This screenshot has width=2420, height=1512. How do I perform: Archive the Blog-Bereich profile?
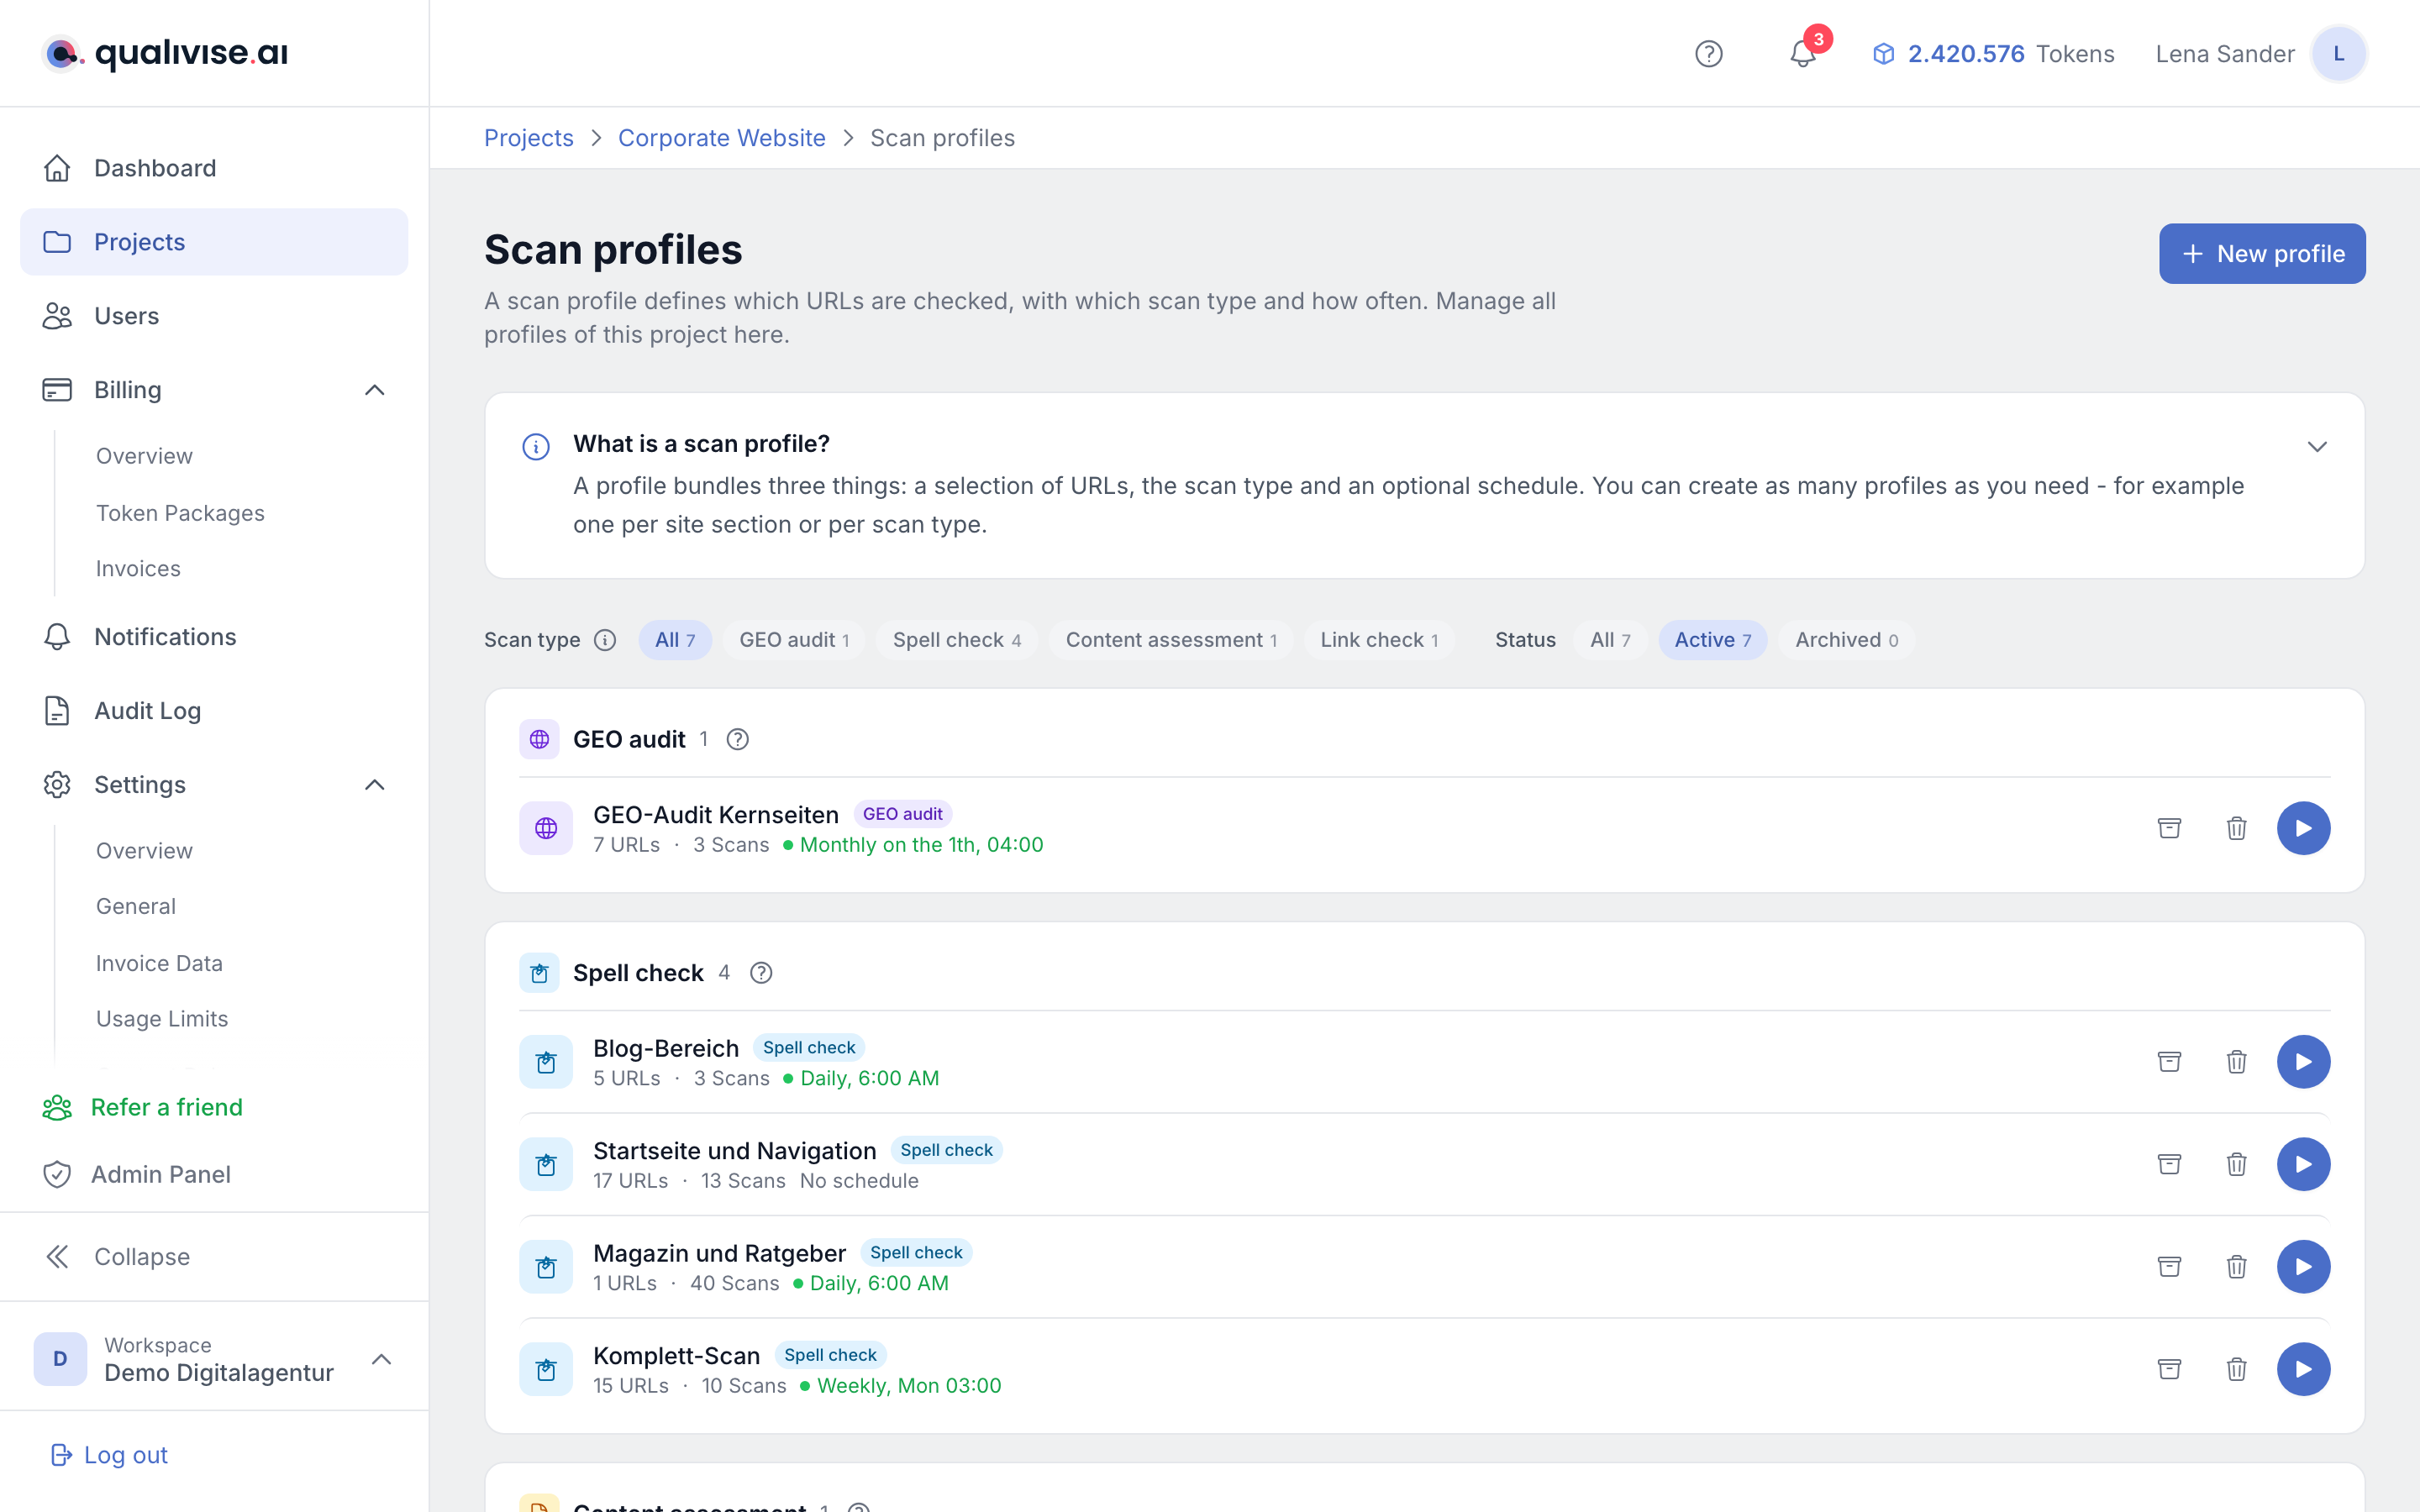click(x=2169, y=1062)
